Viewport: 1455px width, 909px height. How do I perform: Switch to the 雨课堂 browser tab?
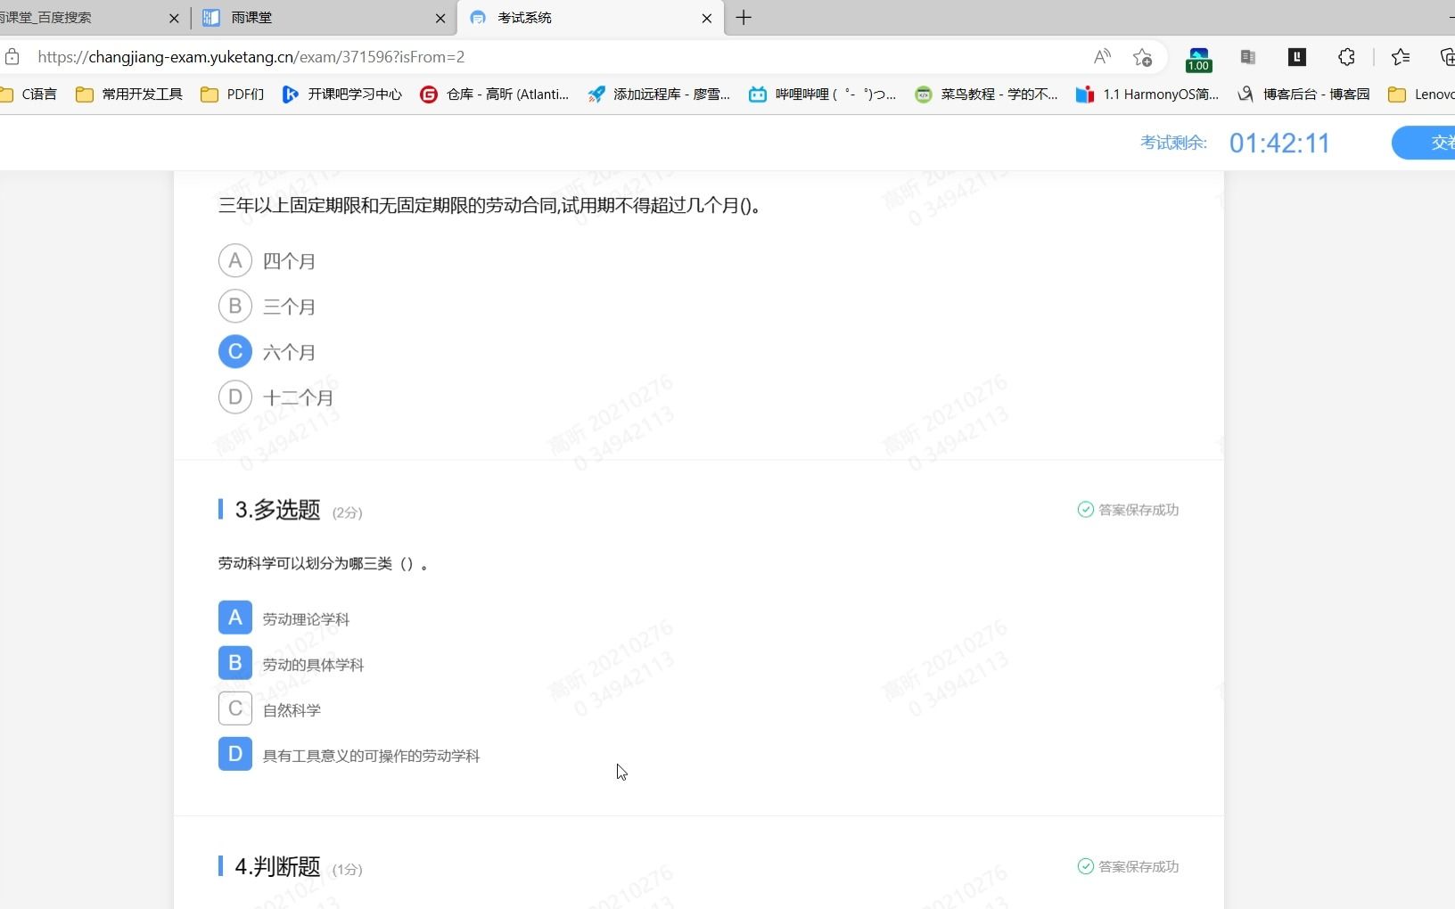[325, 18]
